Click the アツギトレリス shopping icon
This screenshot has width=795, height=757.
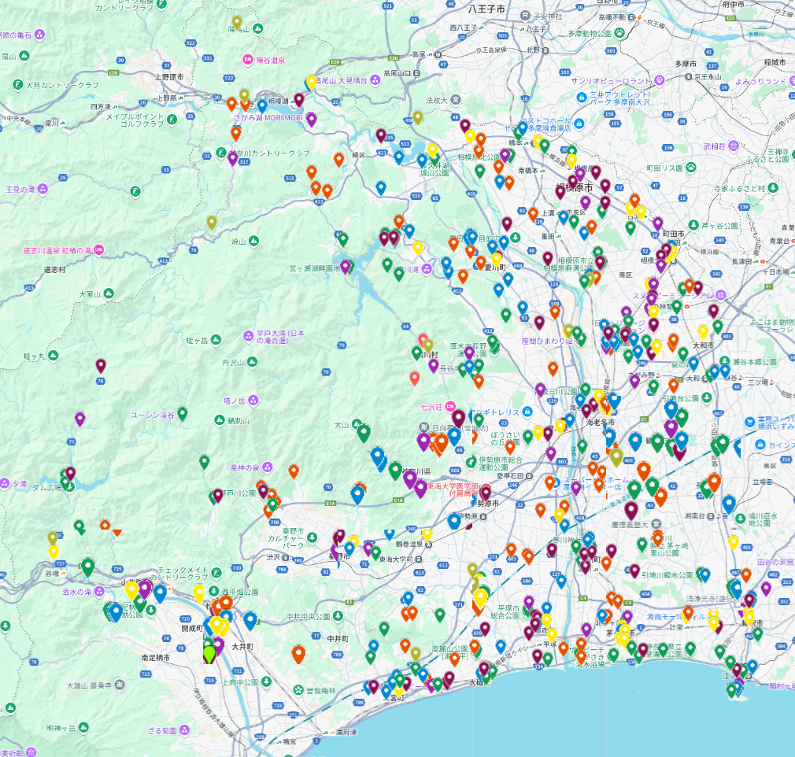pyautogui.click(x=527, y=412)
